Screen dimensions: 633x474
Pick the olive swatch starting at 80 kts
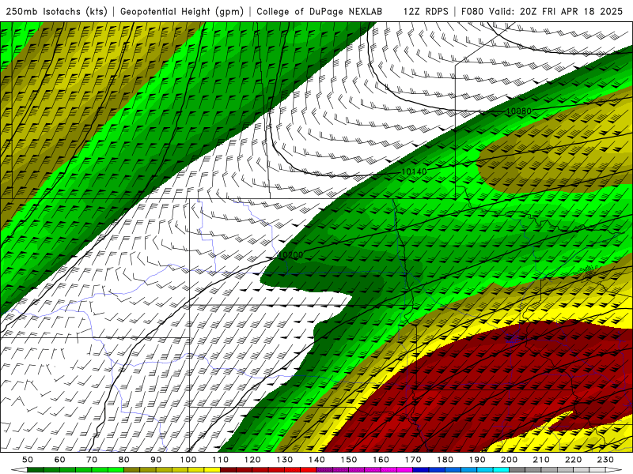coord(131,470)
